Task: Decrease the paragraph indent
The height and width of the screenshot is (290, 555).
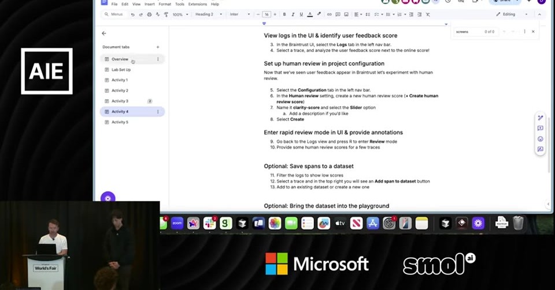Action: tap(411, 14)
